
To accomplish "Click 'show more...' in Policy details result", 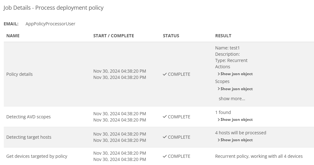I will tap(232, 99).
